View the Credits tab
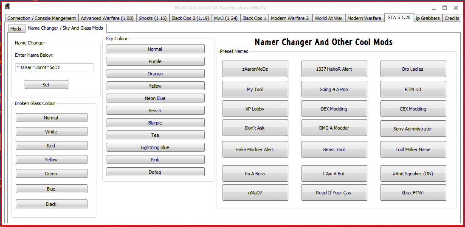The width and height of the screenshot is (465, 227). point(452,18)
